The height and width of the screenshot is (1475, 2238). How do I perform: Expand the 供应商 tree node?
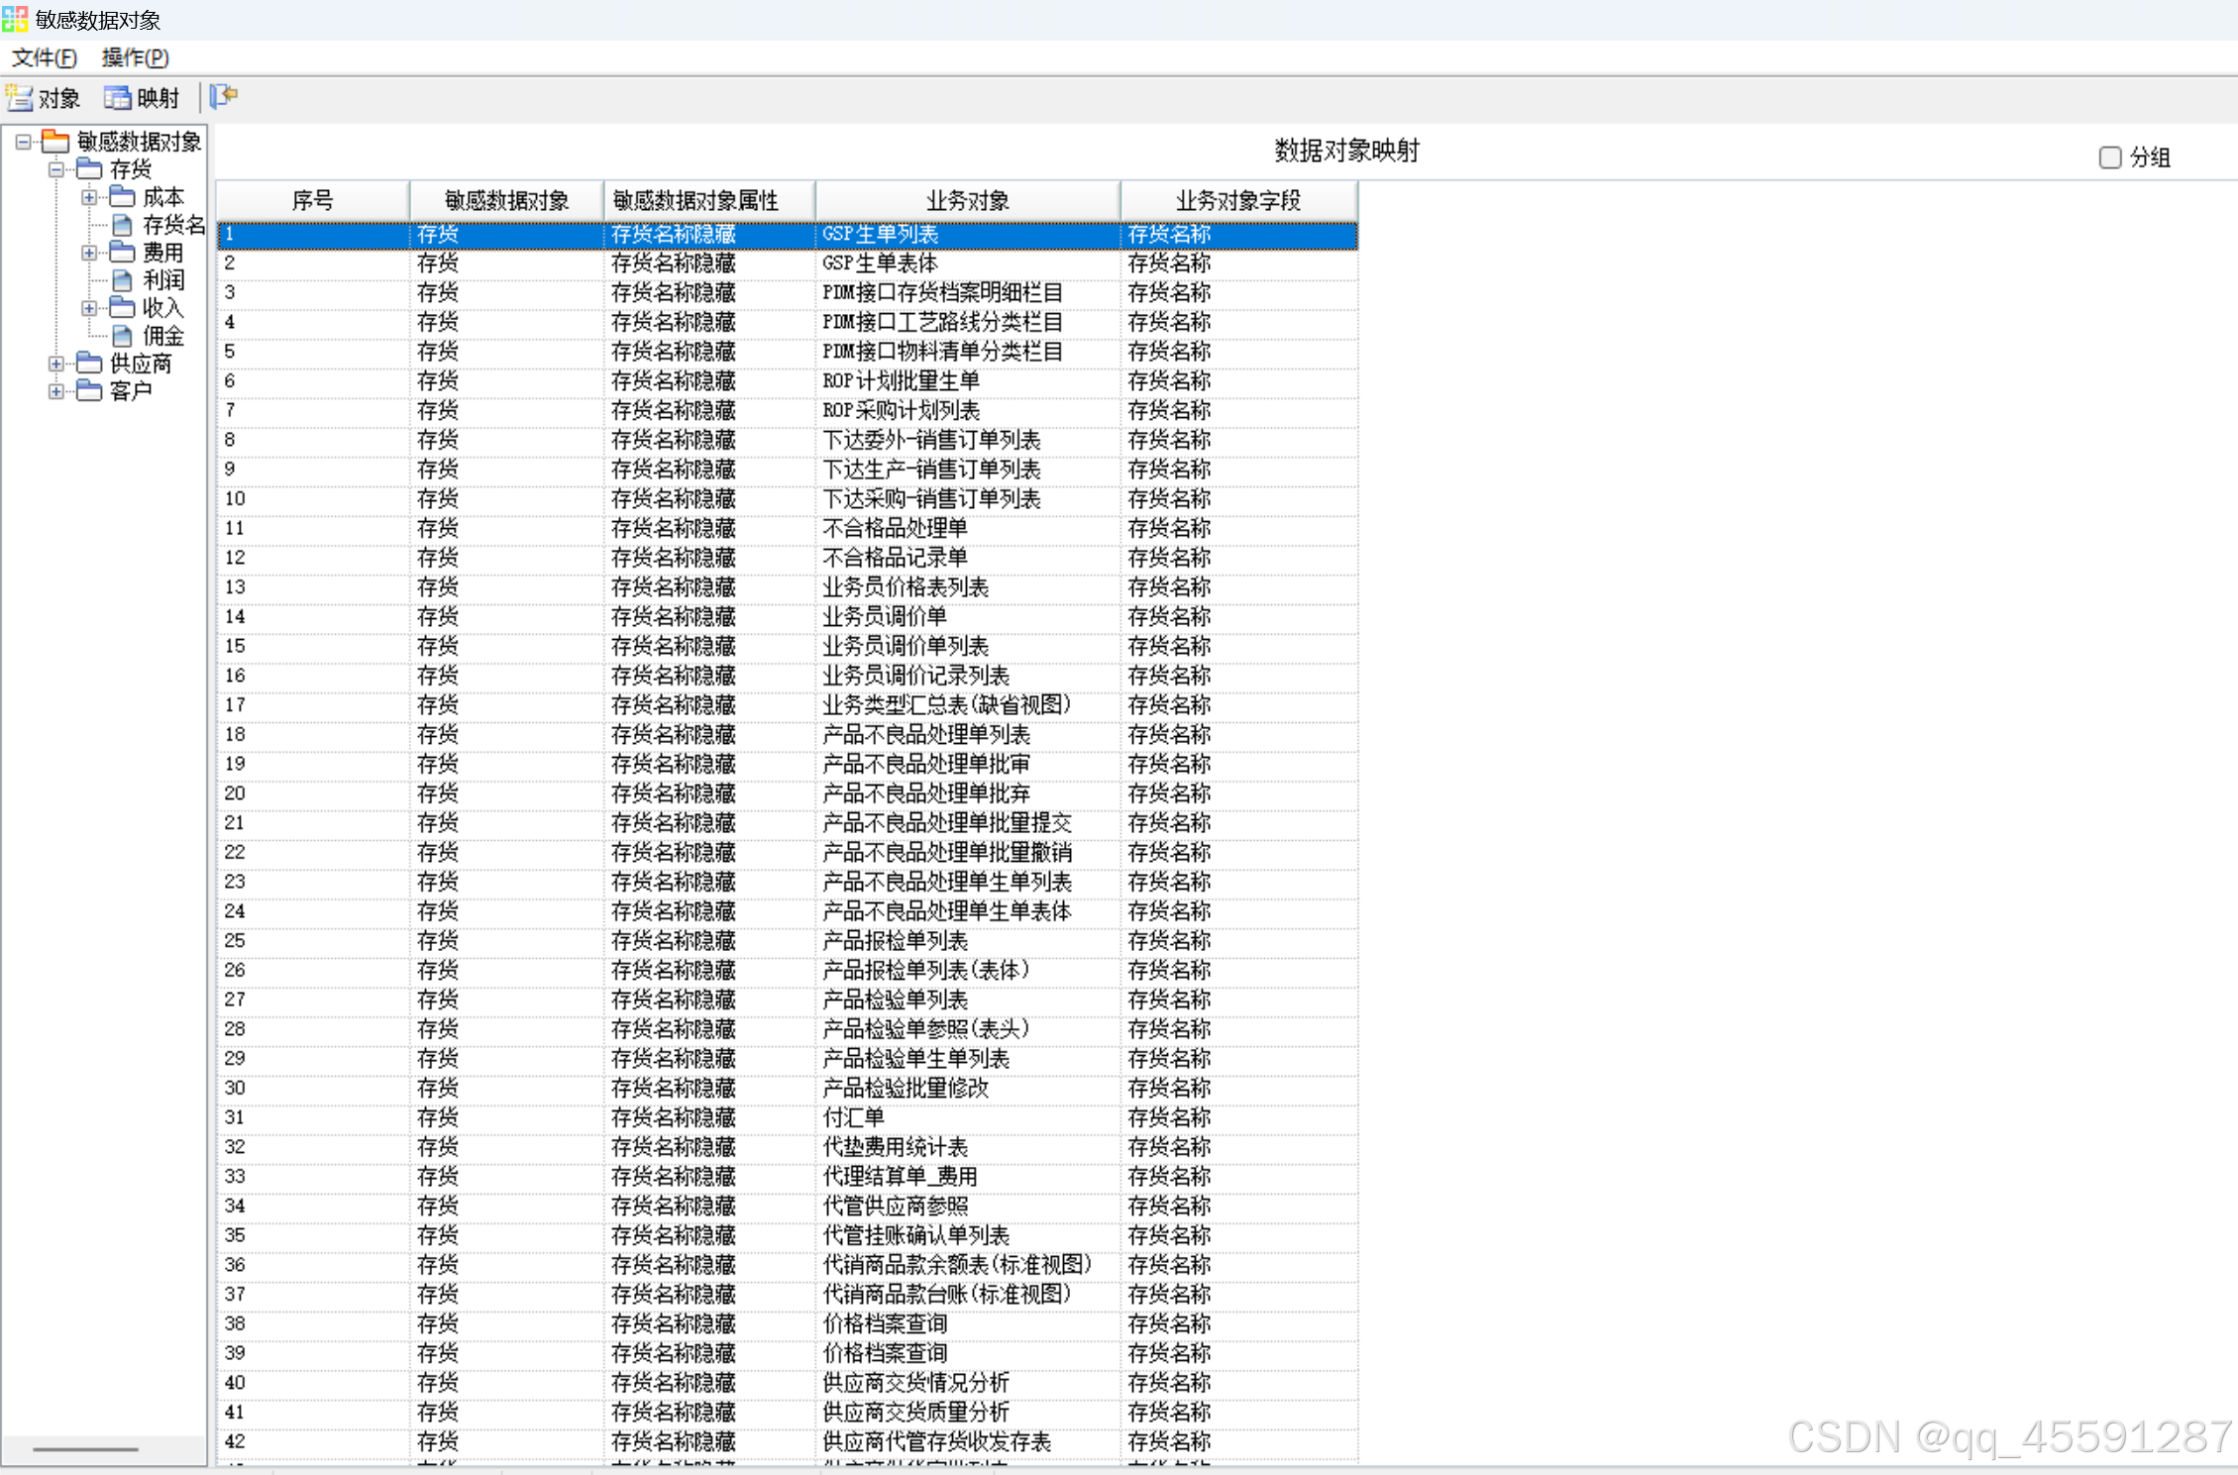(x=56, y=364)
